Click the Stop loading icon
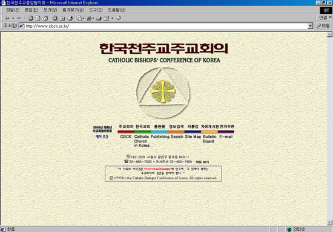This screenshot has height=232, width=333. click(x=31, y=19)
